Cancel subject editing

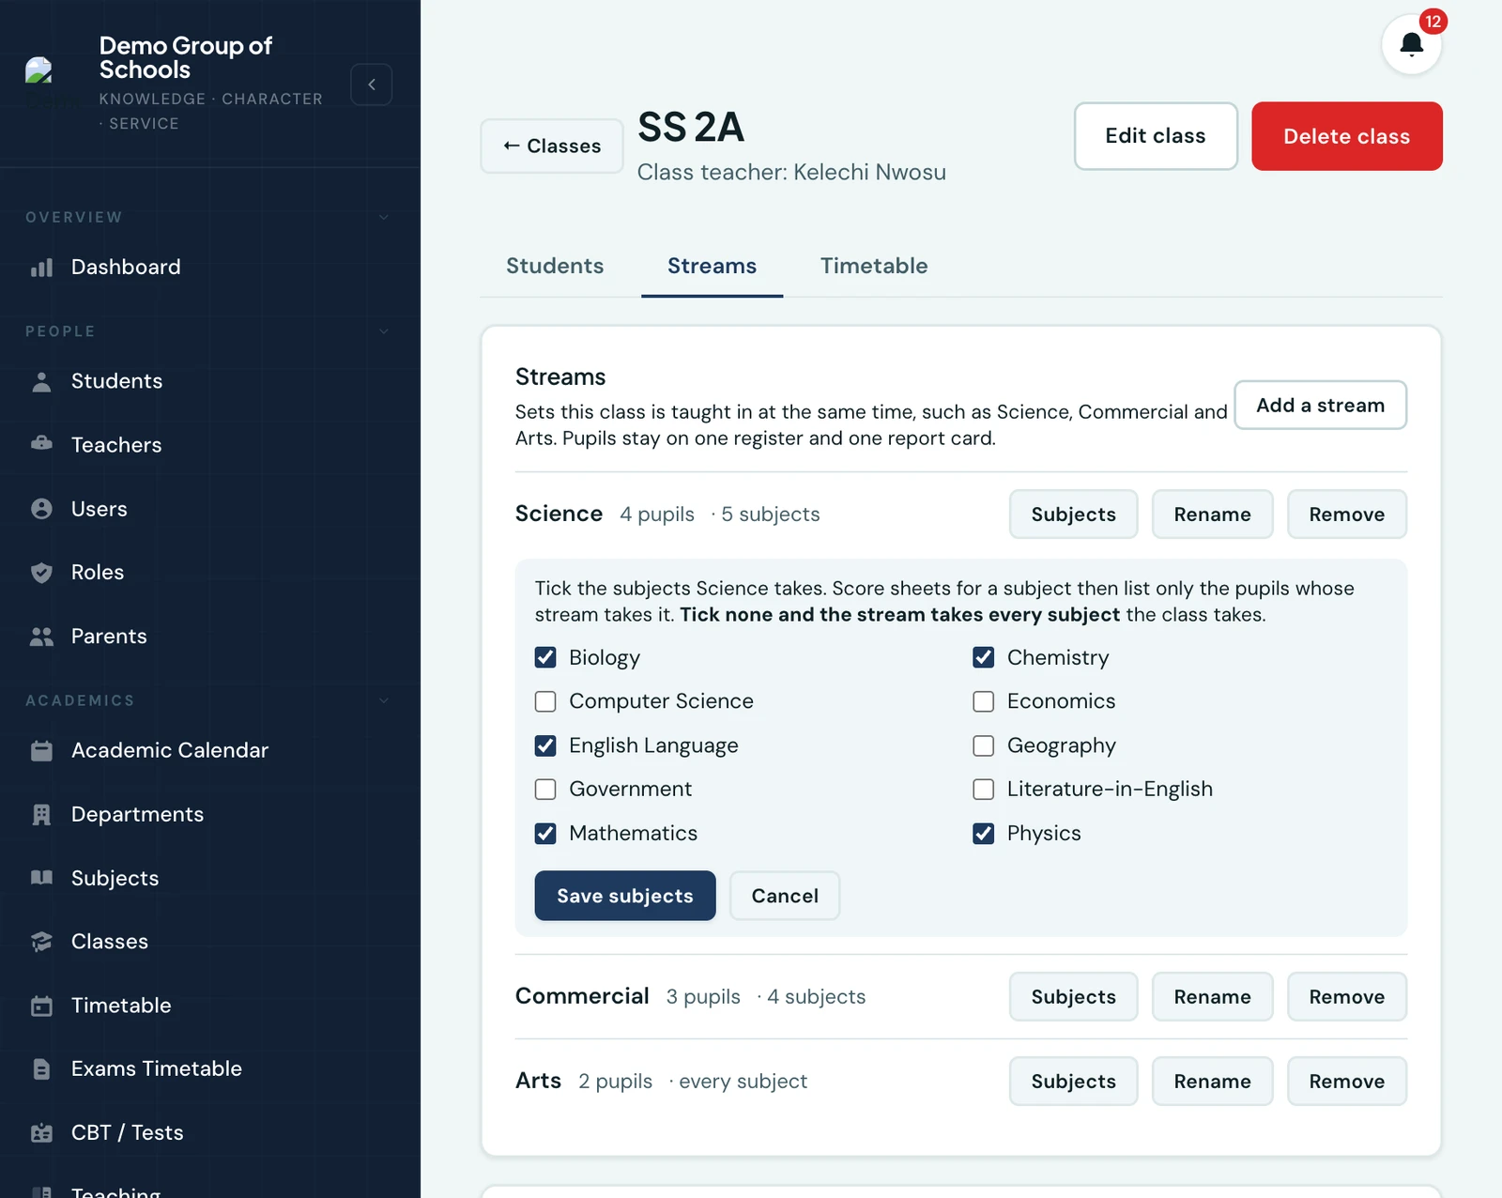coord(785,896)
